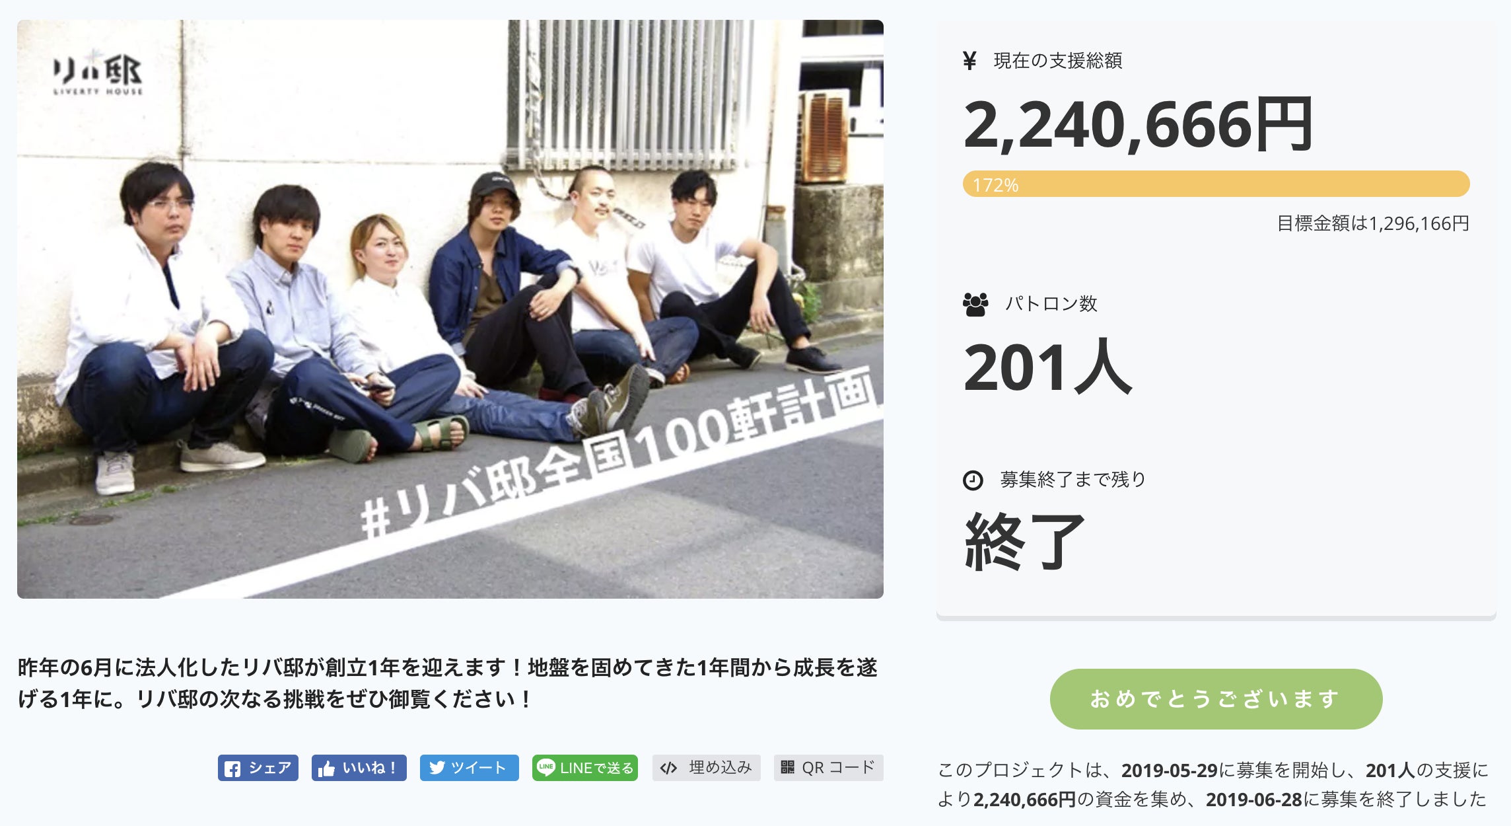Send via LINEで送る button
The image size is (1511, 826).
(x=585, y=768)
